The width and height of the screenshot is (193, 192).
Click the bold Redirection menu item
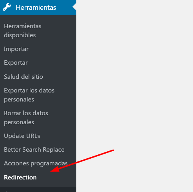click(x=20, y=178)
